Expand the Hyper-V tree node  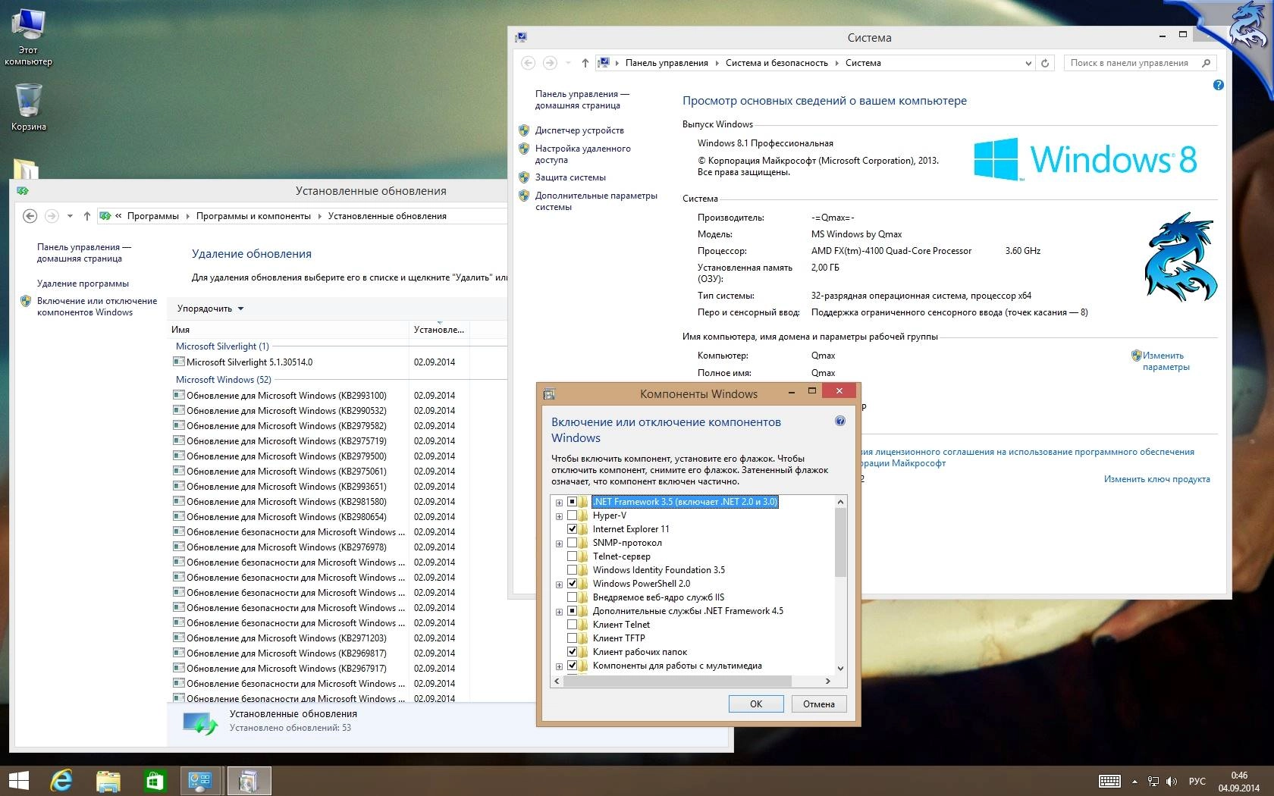[559, 516]
